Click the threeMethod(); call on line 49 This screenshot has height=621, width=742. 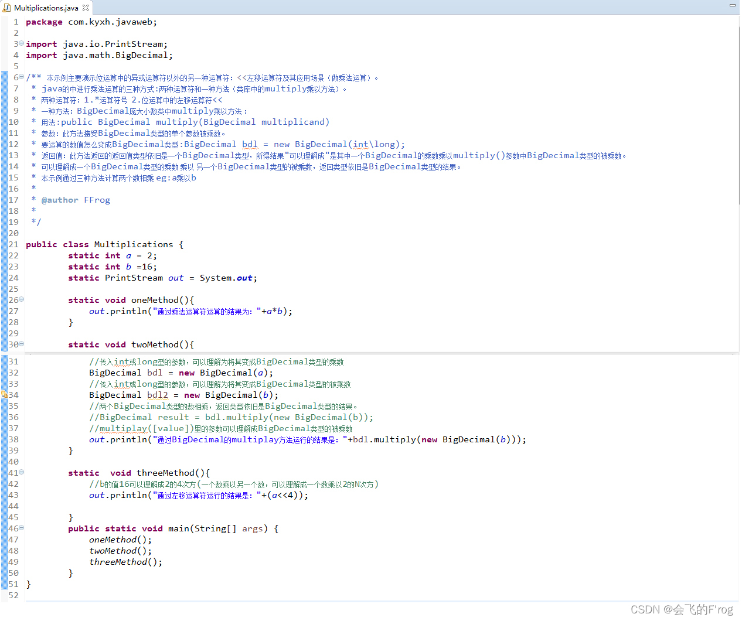click(125, 562)
